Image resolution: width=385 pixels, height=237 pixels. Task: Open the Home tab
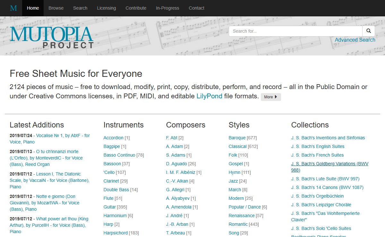coord(33,8)
